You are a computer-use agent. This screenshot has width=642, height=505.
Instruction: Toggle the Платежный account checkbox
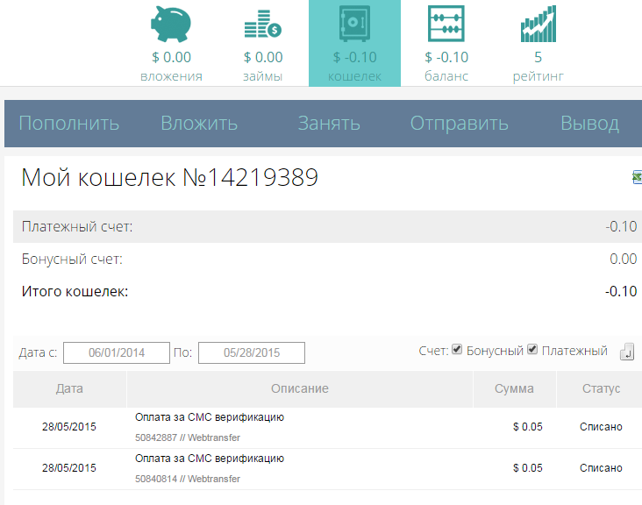(x=532, y=350)
